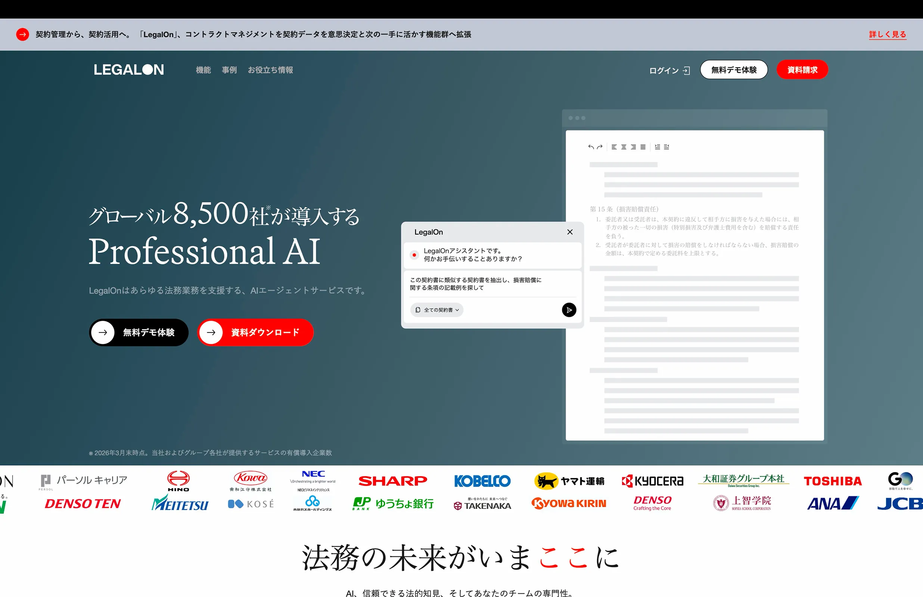Select align right in document toolbar

click(633, 147)
